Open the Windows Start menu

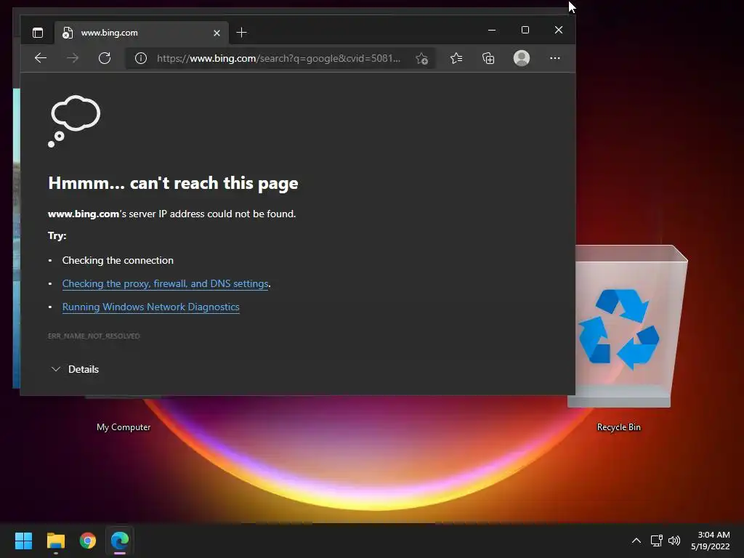(x=23, y=541)
